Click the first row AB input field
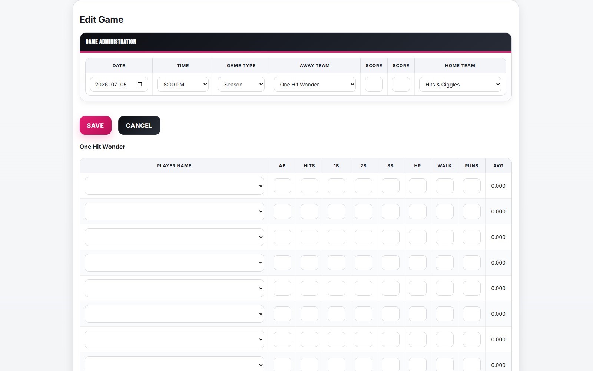593x371 pixels. click(282, 186)
